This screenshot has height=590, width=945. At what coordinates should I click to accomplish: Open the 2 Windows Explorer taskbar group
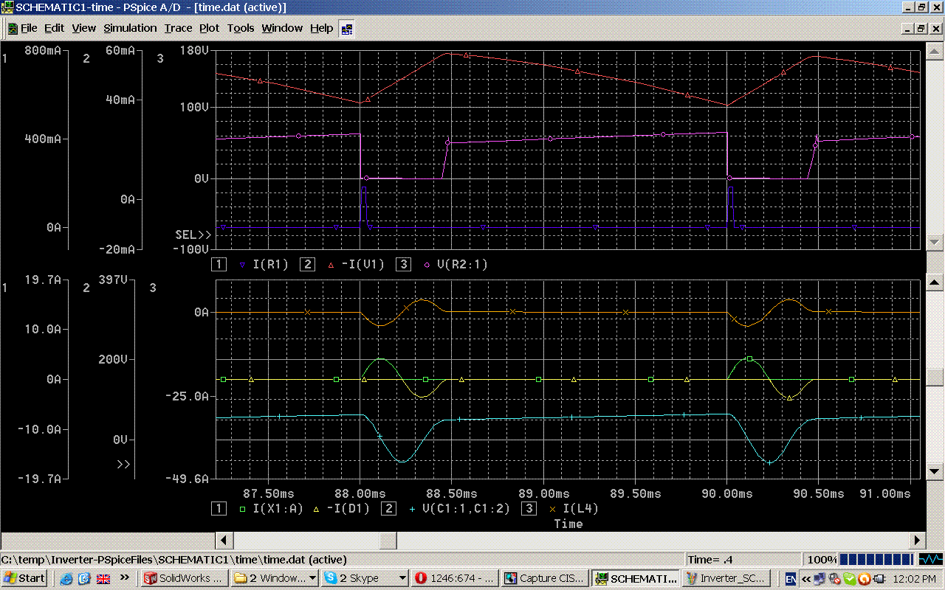coord(275,578)
